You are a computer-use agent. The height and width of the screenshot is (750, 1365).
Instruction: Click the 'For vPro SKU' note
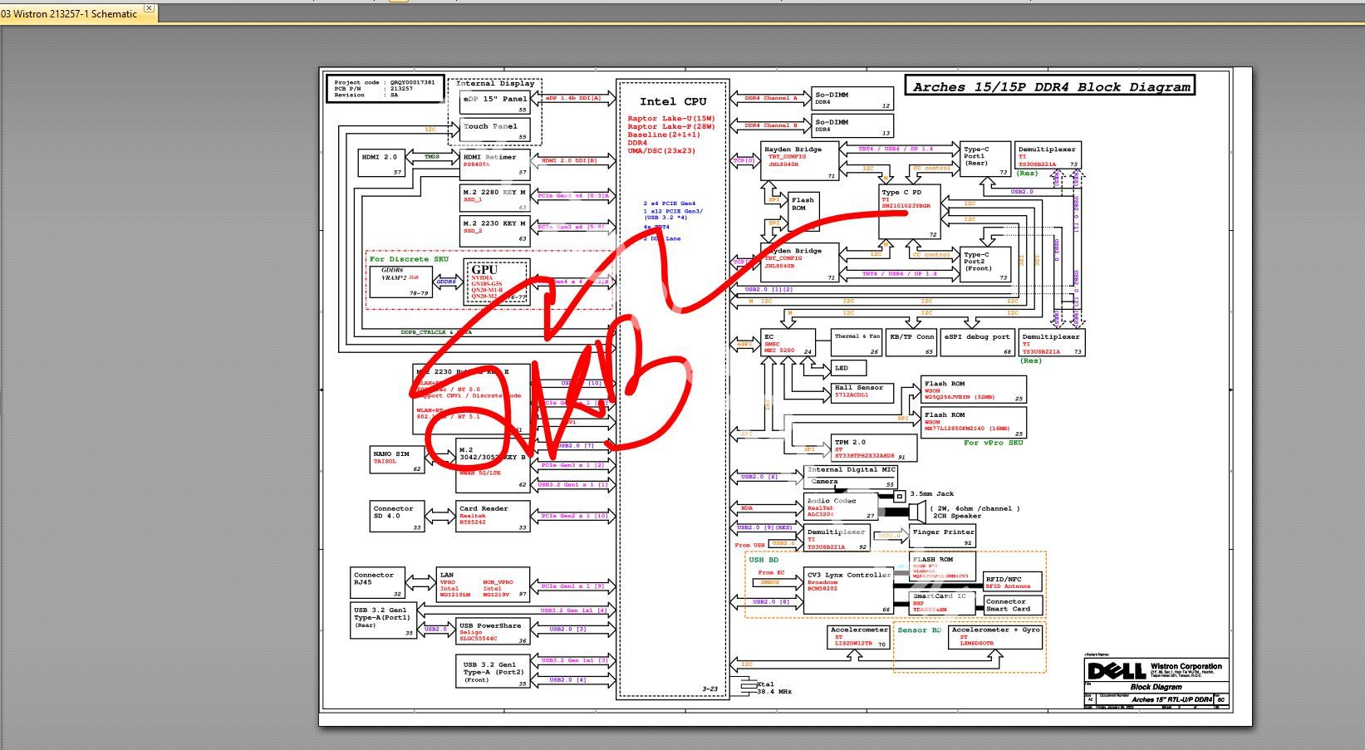coord(993,443)
